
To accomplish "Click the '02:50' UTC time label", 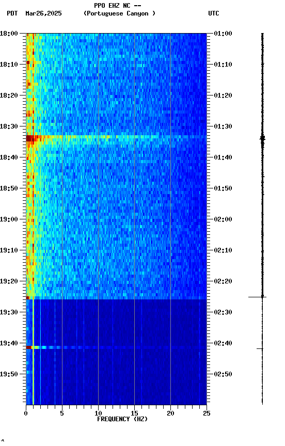I will 223,374.
